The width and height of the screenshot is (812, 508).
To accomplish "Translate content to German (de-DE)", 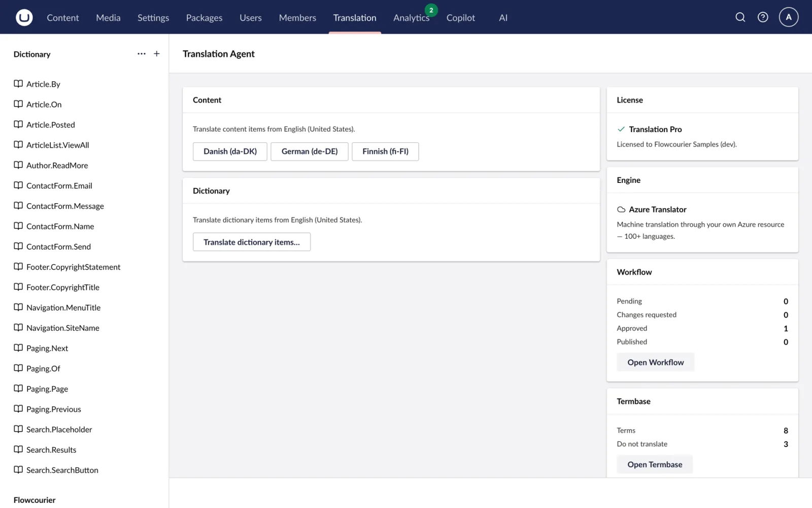I will [310, 151].
